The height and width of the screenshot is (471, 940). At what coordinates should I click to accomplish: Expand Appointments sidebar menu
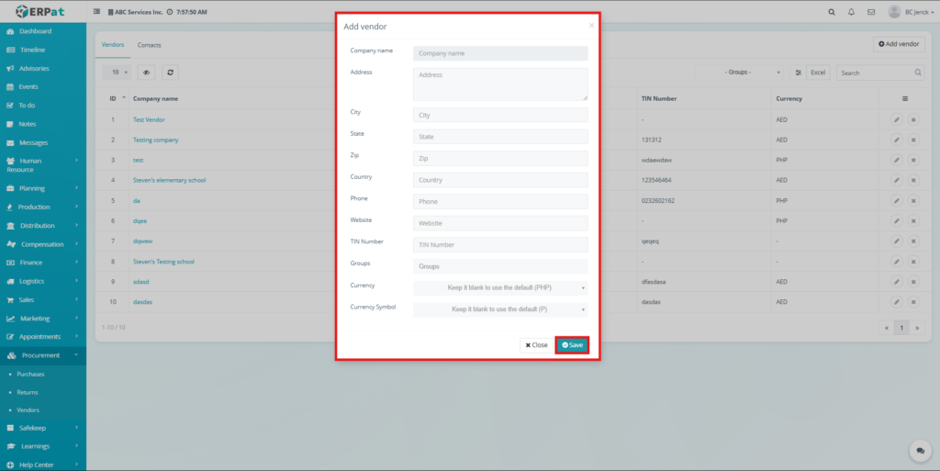[x=42, y=337]
